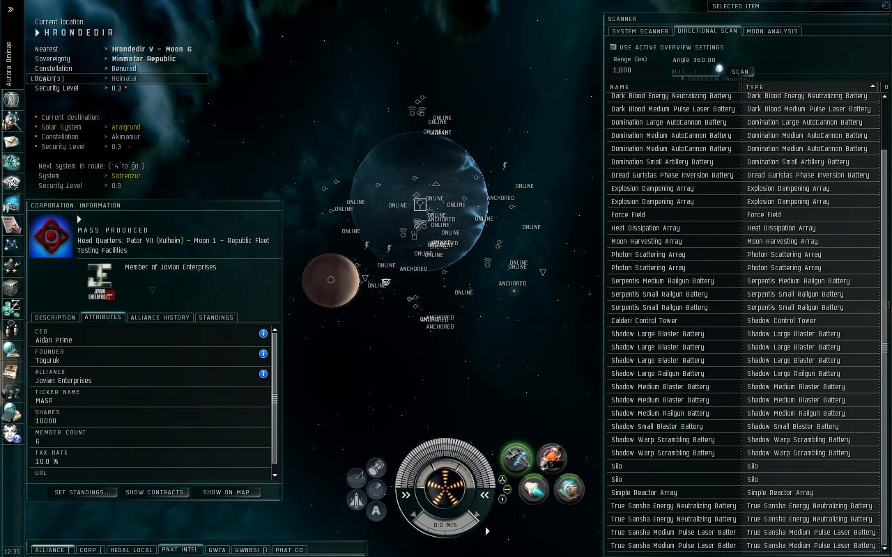Click the attributes list scroll-down arrow
Screen dimensions: 892x557
point(275,476)
